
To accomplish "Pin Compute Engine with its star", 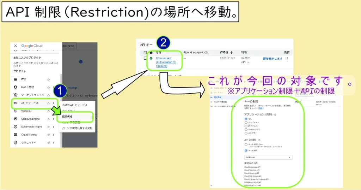I will [x=48, y=119].
